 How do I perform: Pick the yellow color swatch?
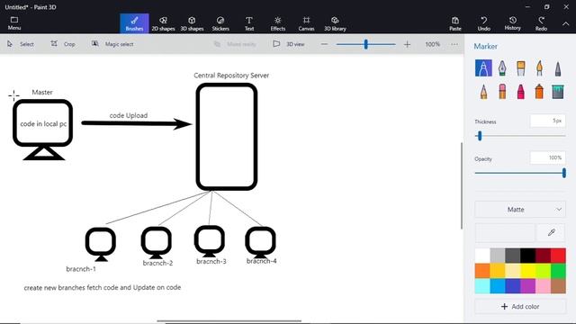click(x=528, y=271)
